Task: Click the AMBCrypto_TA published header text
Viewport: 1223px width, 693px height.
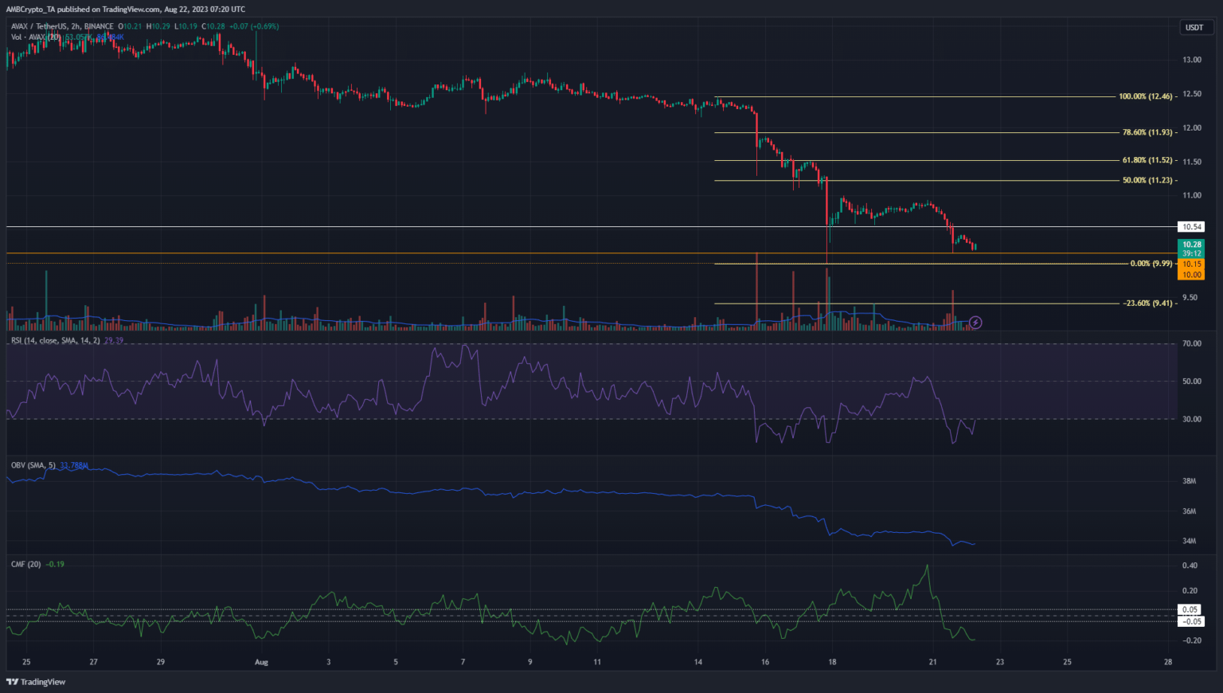Action: pyautogui.click(x=126, y=9)
